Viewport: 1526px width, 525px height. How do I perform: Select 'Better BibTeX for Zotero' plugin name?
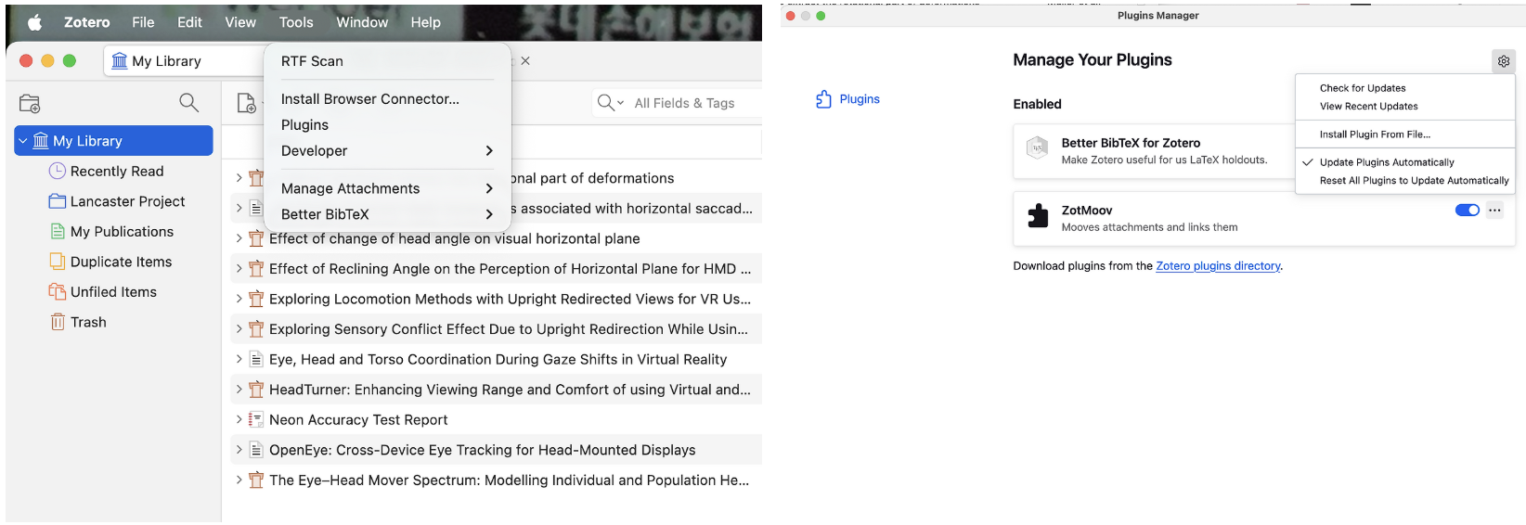(x=1131, y=143)
